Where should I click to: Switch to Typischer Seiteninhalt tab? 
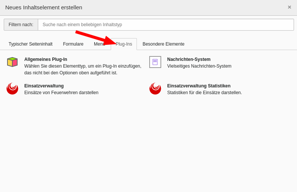[x=31, y=44]
